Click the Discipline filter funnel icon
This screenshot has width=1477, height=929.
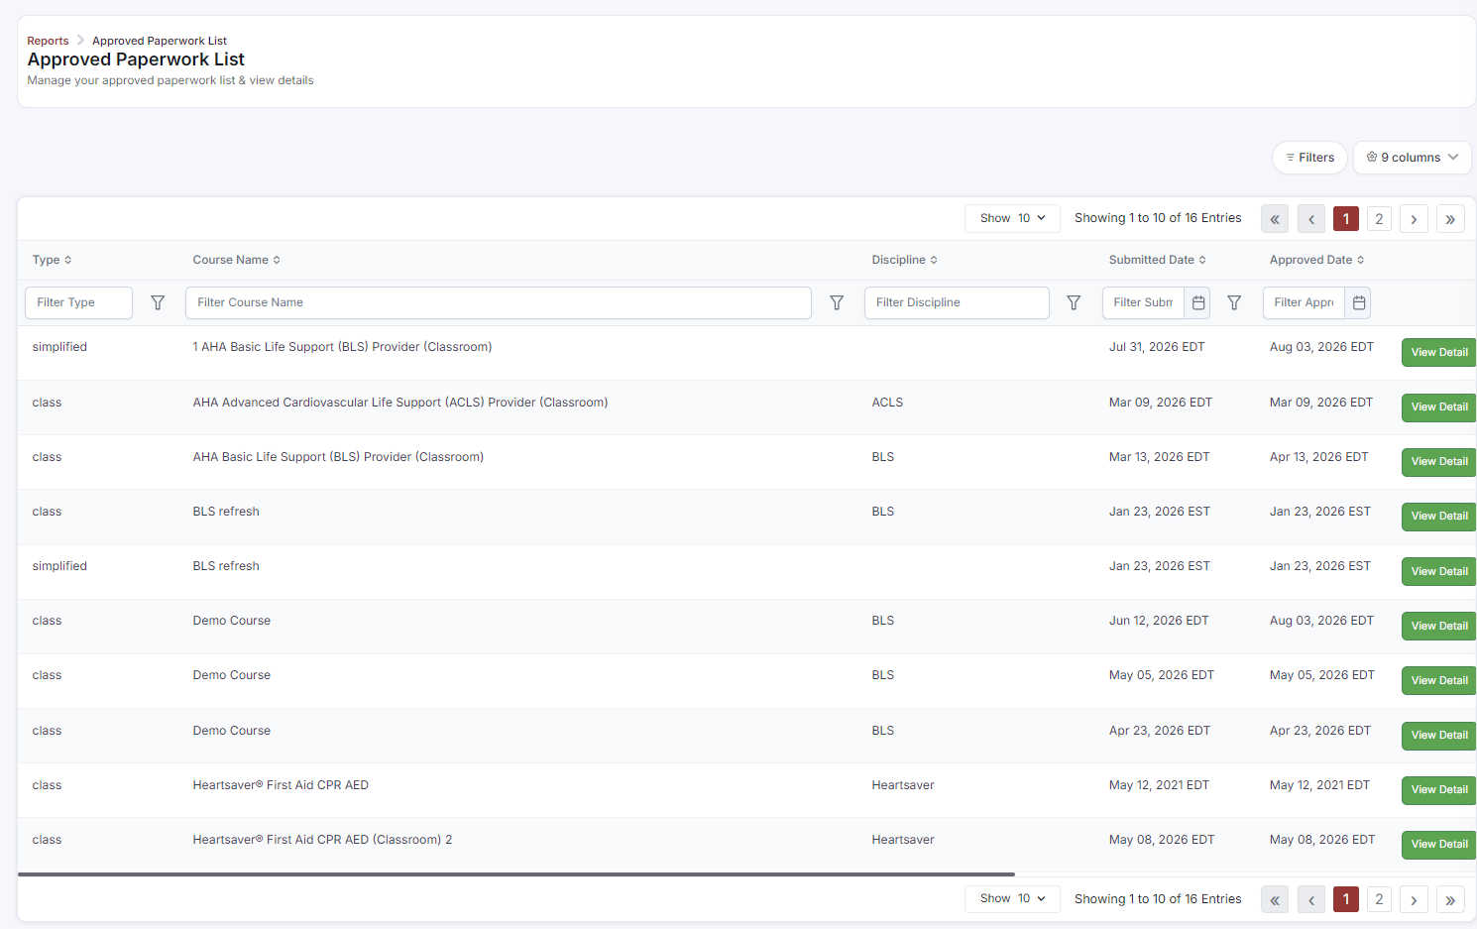coord(1074,302)
